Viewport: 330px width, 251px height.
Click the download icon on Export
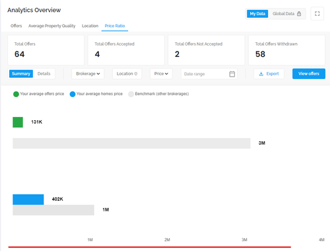point(261,74)
